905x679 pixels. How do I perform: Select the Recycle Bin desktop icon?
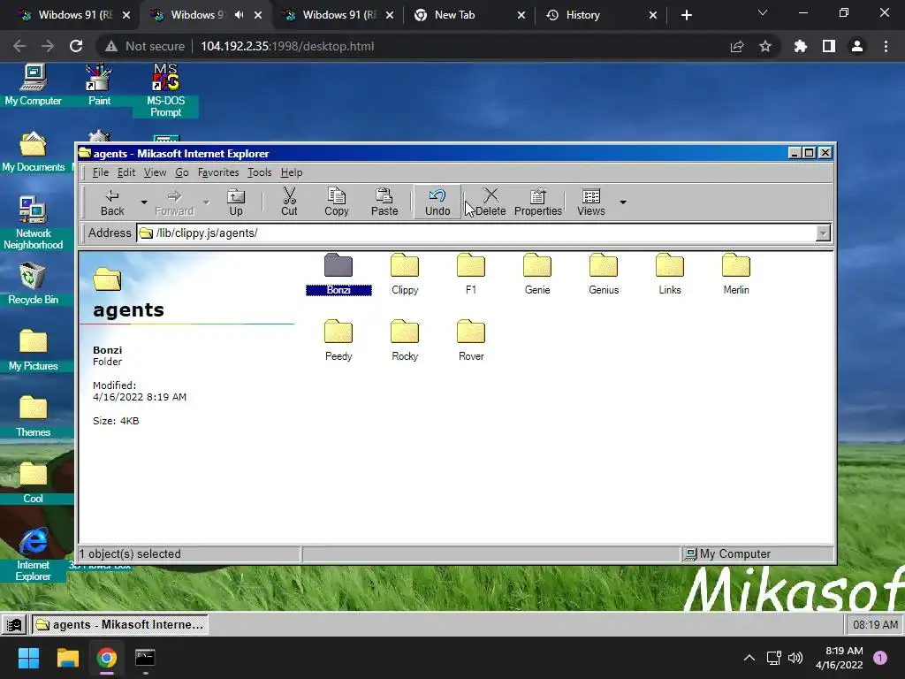[x=33, y=285]
